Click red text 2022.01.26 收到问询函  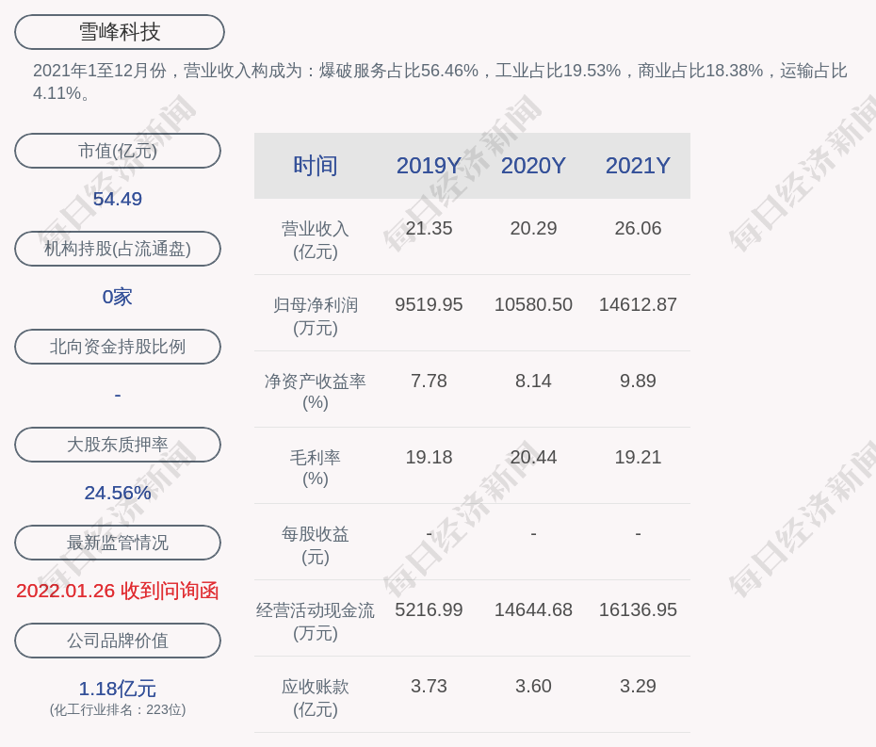click(x=118, y=591)
